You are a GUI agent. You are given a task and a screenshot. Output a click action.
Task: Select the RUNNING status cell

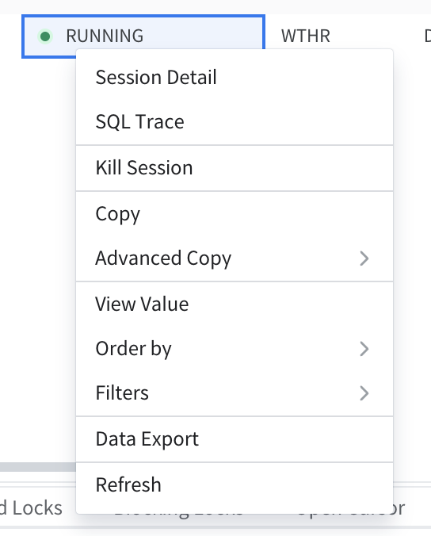tap(143, 36)
